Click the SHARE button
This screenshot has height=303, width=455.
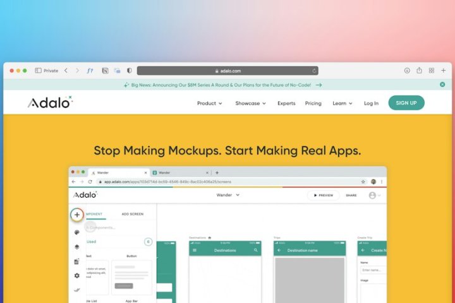pos(351,195)
